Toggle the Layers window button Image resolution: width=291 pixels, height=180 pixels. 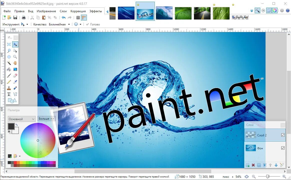tap(269, 10)
